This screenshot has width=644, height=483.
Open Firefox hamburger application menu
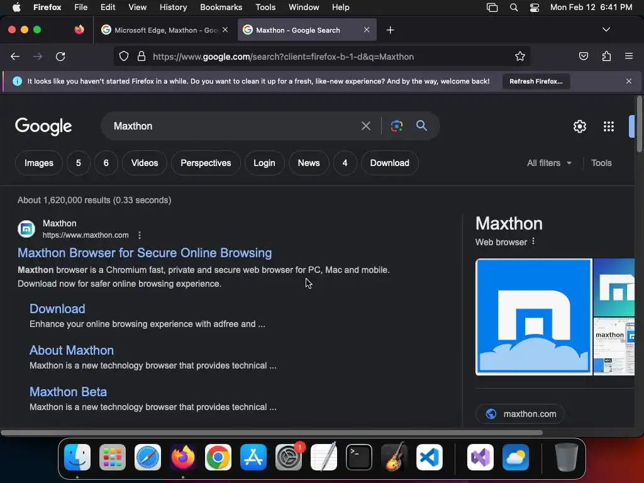coord(629,56)
